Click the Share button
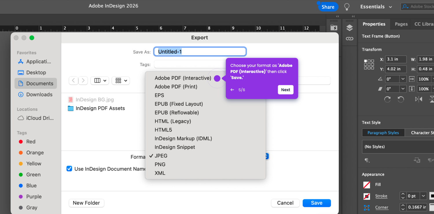The image size is (434, 214). pos(328,7)
